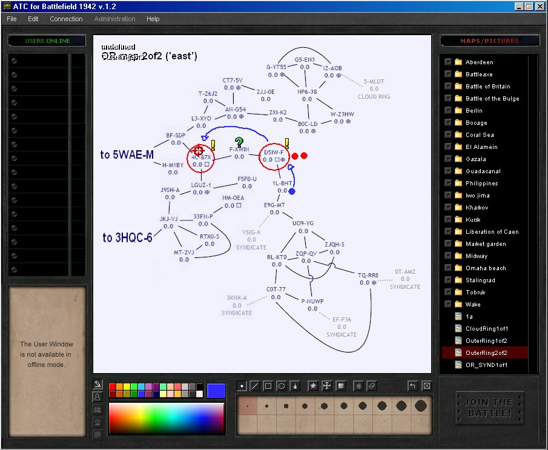Viewport: 548px width, 450px height.
Task: Select the Stalingrad folder label
Action: [480, 280]
